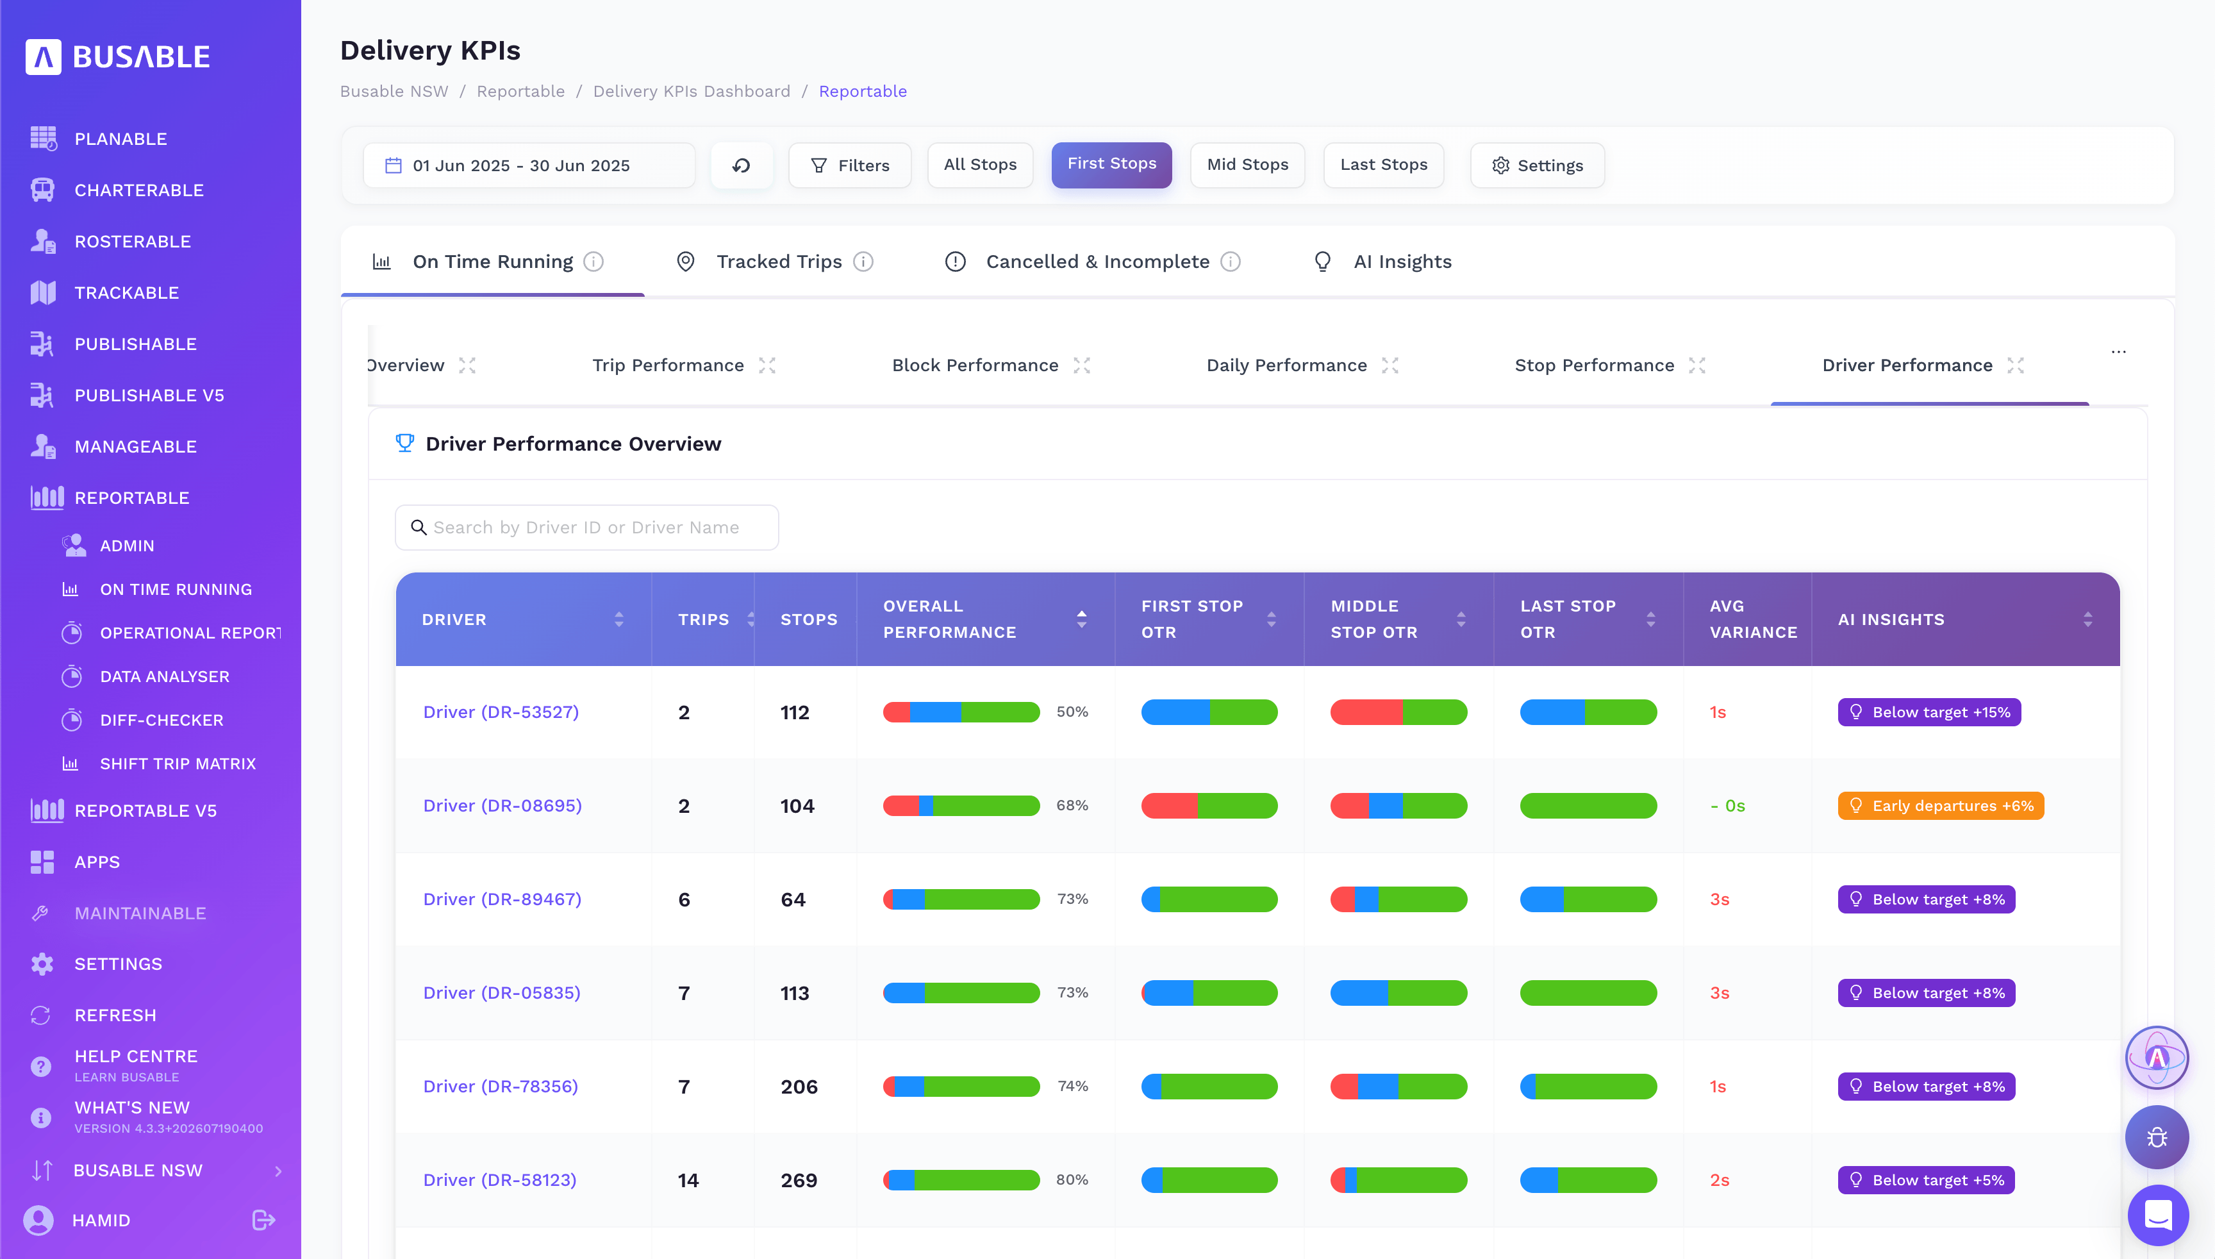Expand the Driver Performance fullscreen icon
This screenshot has width=2215, height=1259.
pyautogui.click(x=2015, y=365)
